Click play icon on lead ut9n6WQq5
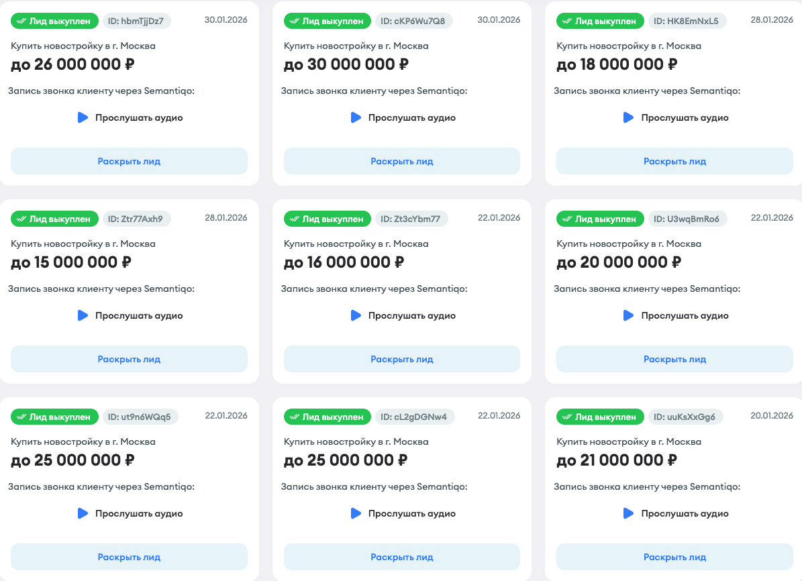Screen dimensions: 802x581 (83, 513)
